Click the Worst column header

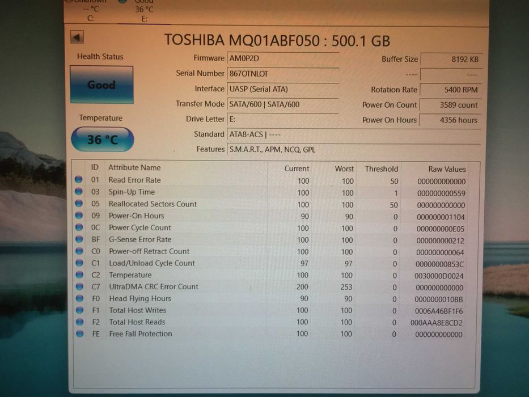point(344,169)
